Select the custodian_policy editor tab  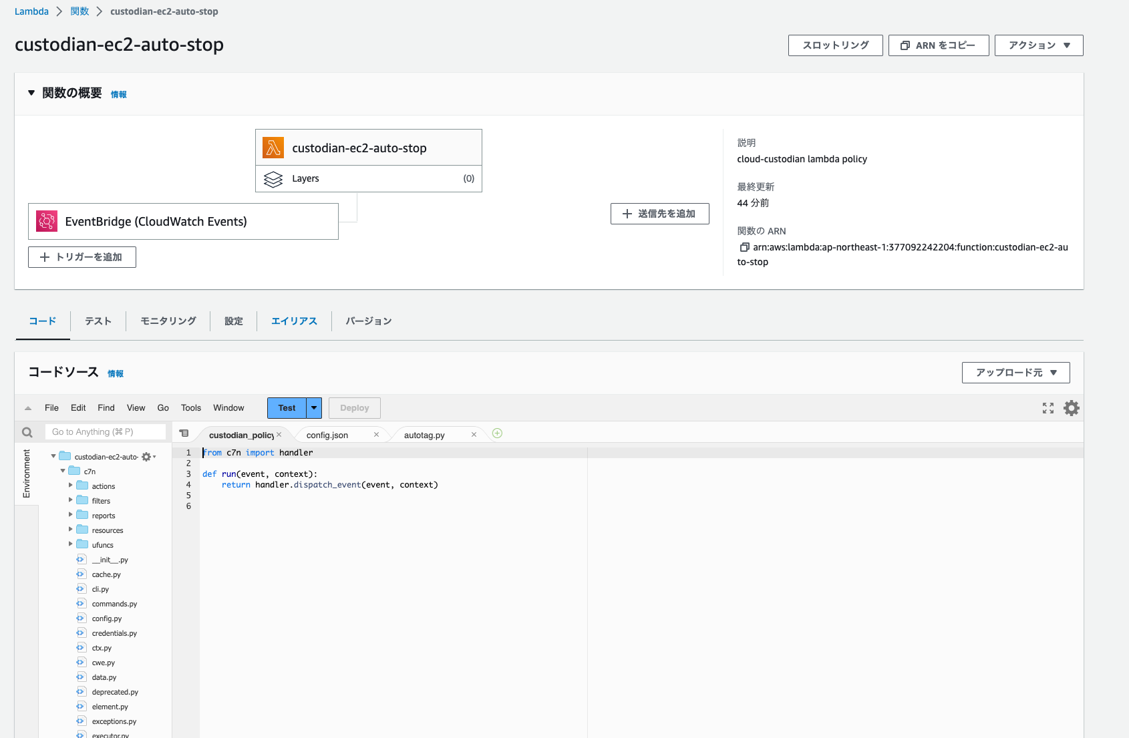pyautogui.click(x=241, y=435)
